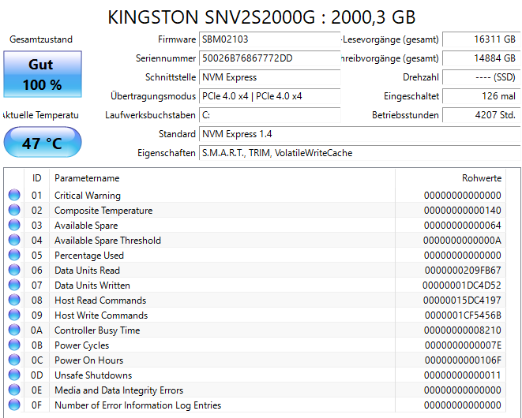Select the Unsafe Shutdowns parameter name
This screenshot has height=418, width=522.
[x=93, y=375]
